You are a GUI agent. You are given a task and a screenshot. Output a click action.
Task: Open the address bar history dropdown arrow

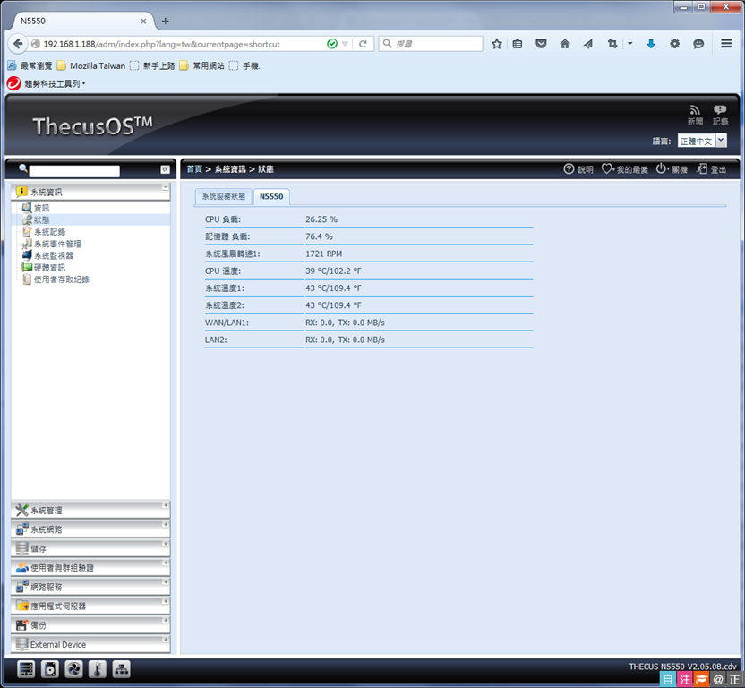coord(346,44)
